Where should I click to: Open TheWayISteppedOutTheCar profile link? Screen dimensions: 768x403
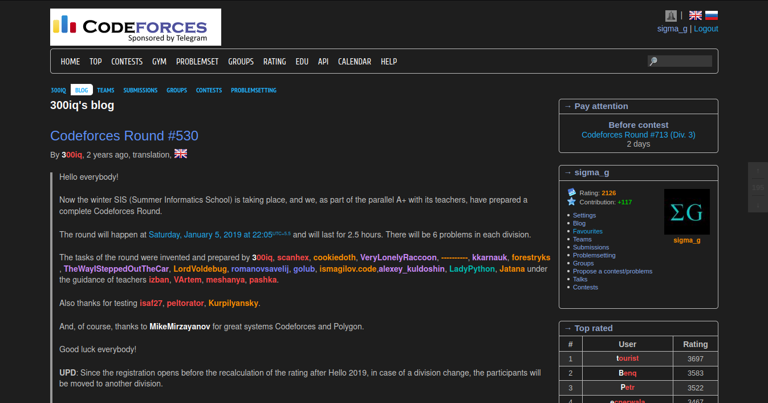[116, 269]
